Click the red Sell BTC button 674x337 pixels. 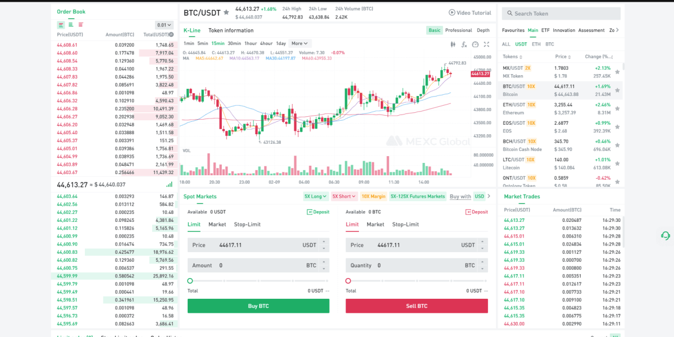pos(417,306)
